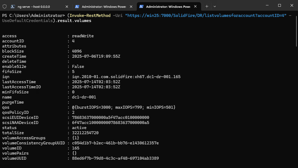The height and width of the screenshot is (168, 298).
Task: Open the new tab profile dropdown
Action: tap(214, 6)
